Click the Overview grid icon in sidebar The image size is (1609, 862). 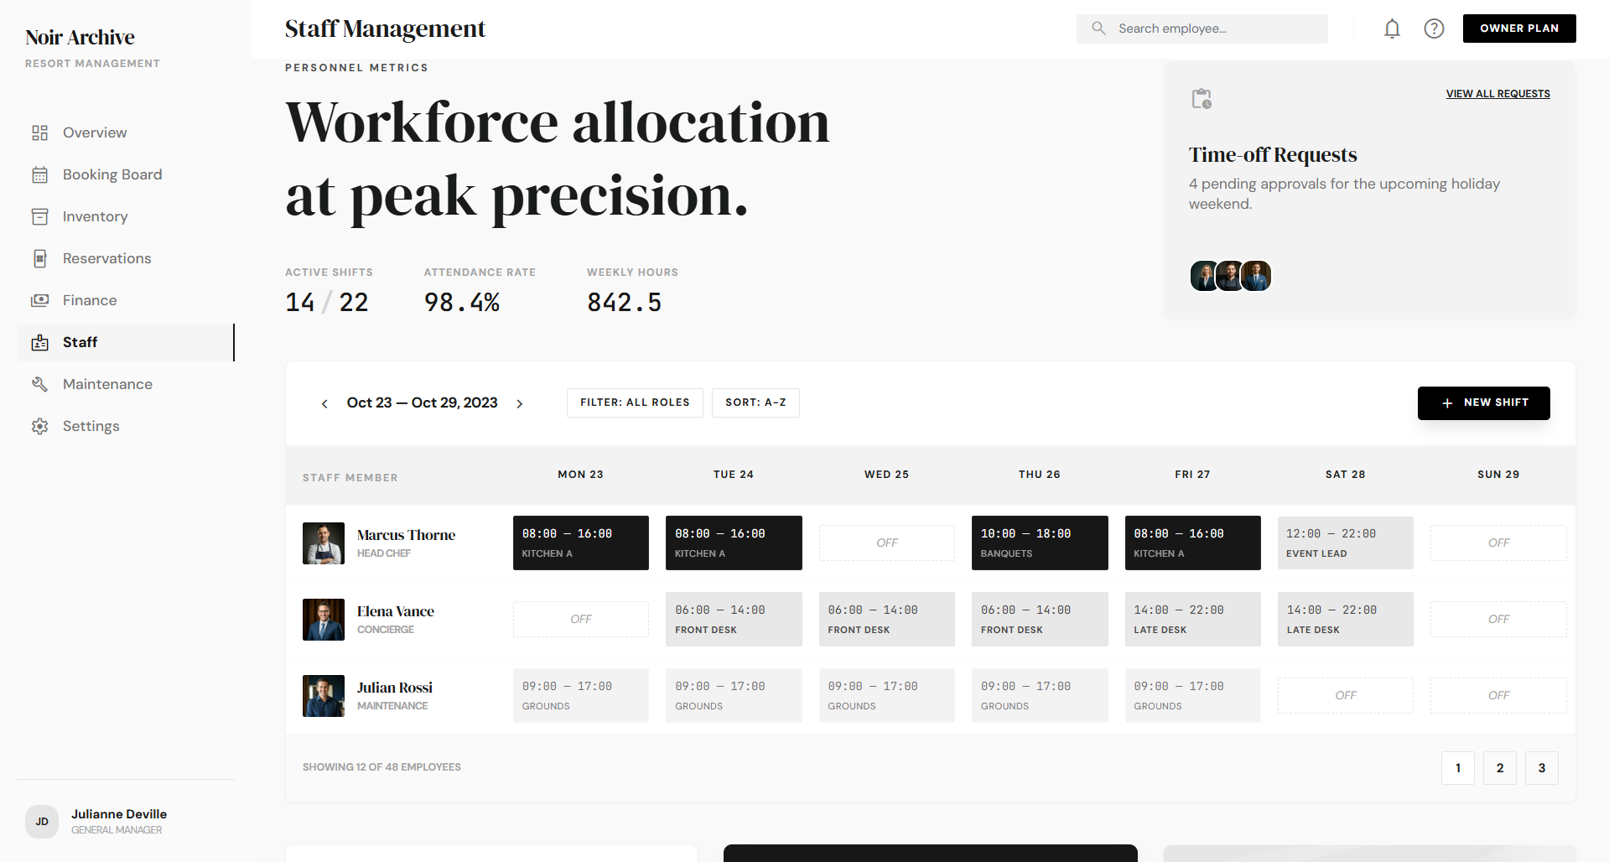(x=39, y=132)
